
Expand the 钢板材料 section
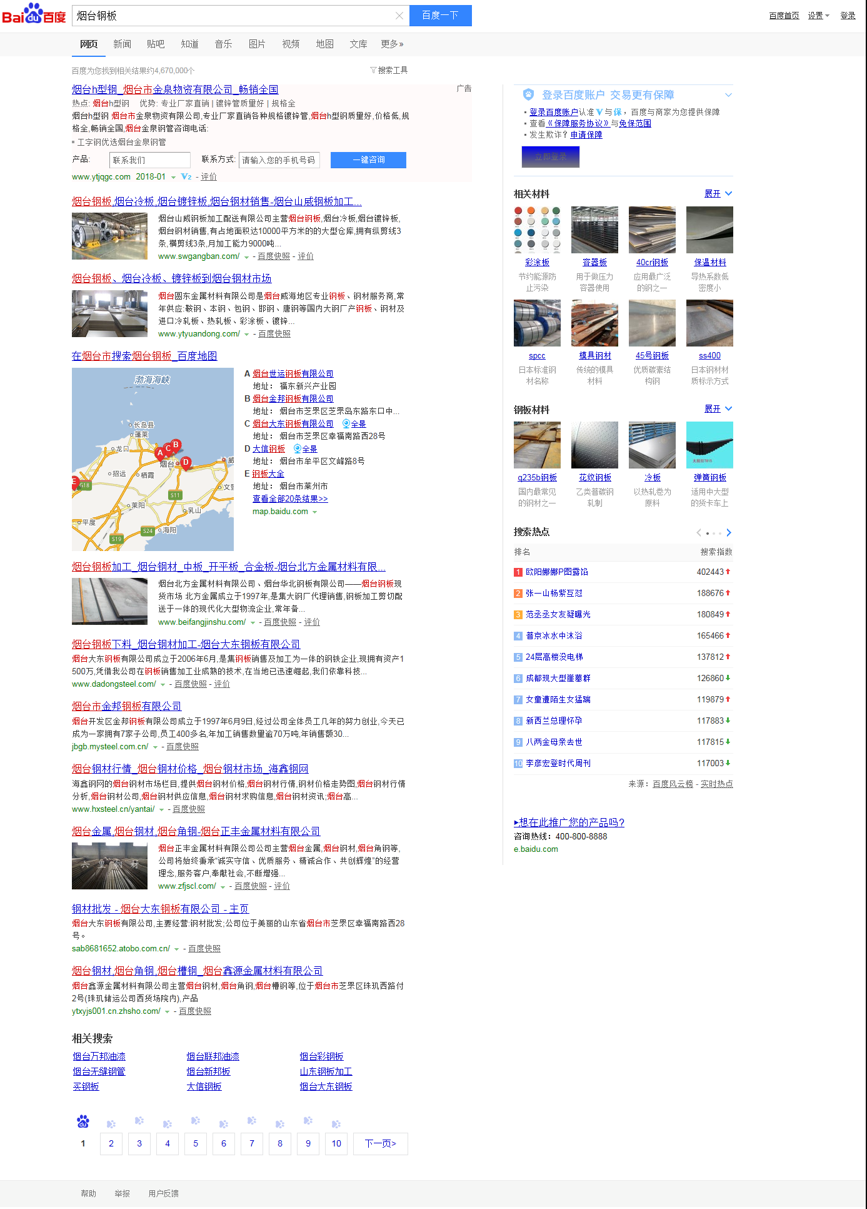click(x=718, y=409)
